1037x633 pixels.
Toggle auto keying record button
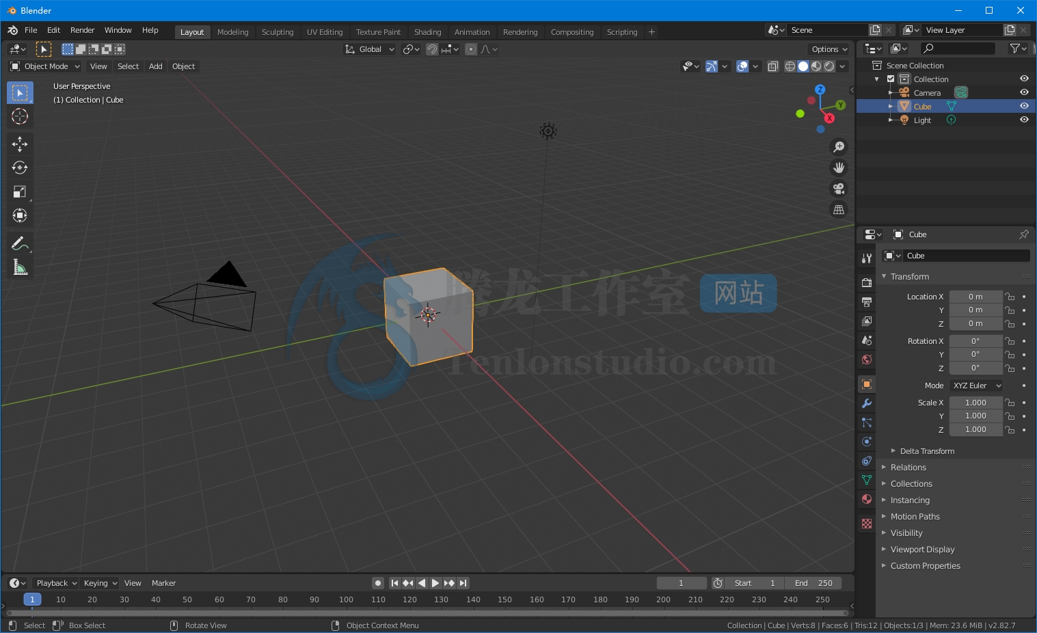pos(377,583)
